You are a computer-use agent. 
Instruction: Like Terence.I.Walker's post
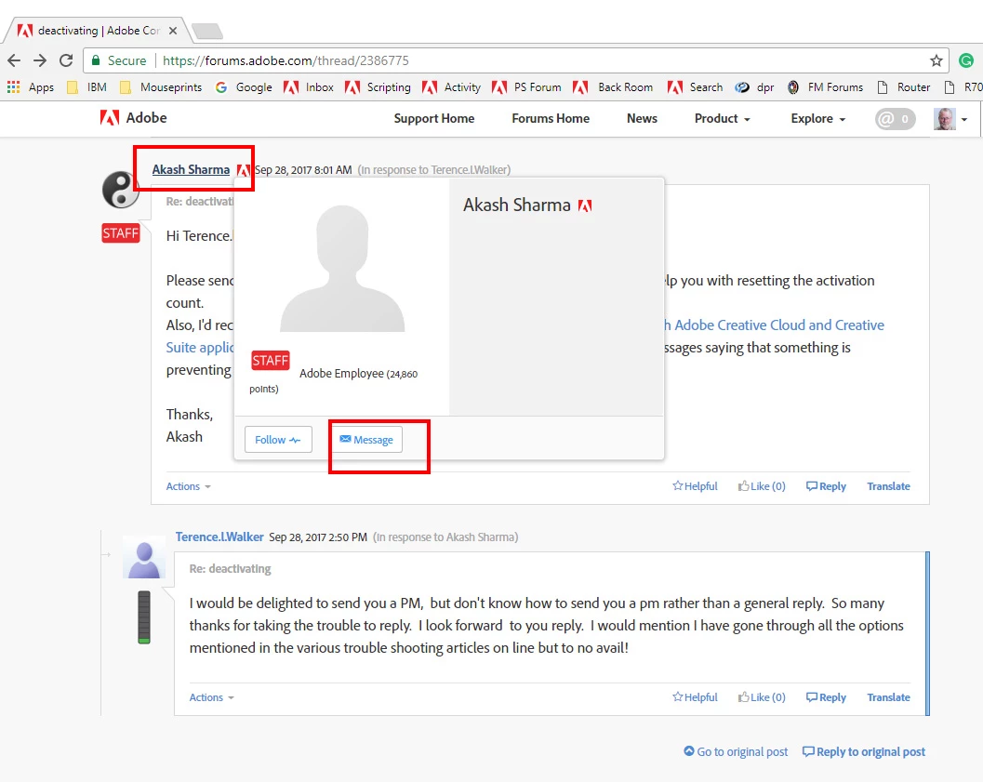click(762, 697)
